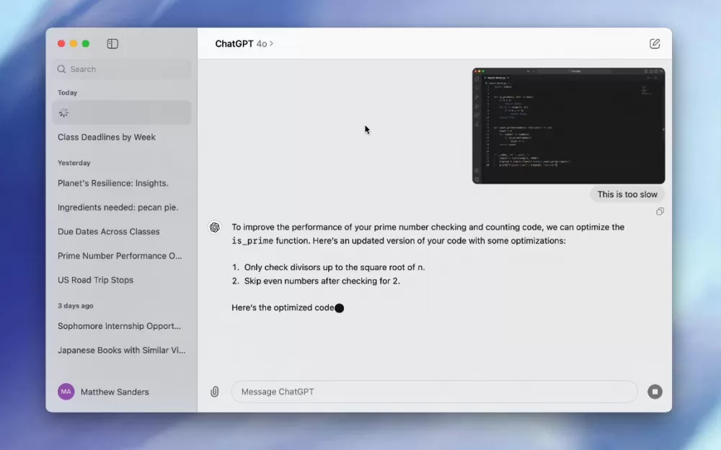Open Due Dates Across Classes chat
The height and width of the screenshot is (450, 721).
click(x=109, y=232)
